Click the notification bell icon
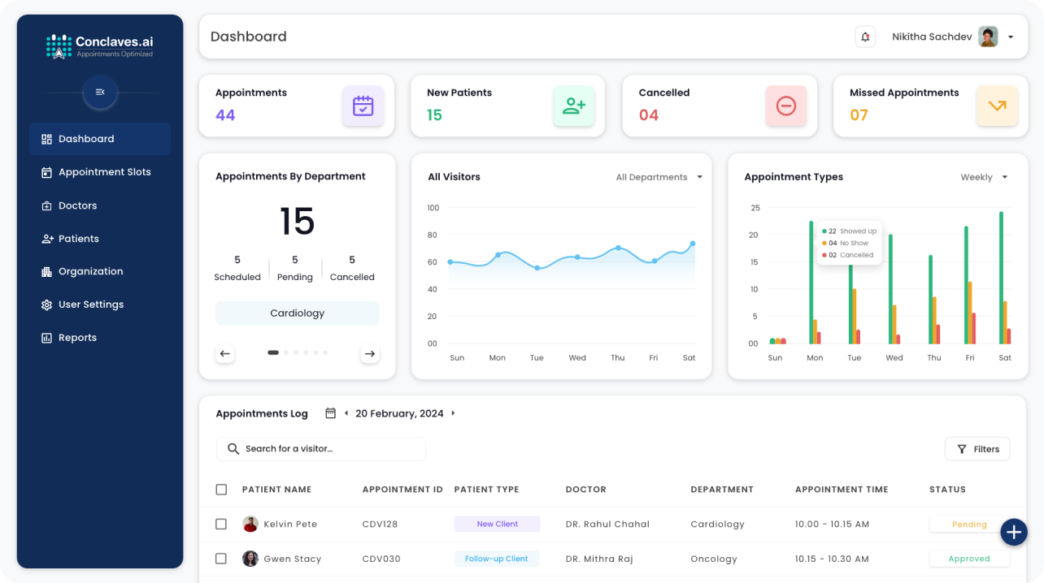 (865, 37)
